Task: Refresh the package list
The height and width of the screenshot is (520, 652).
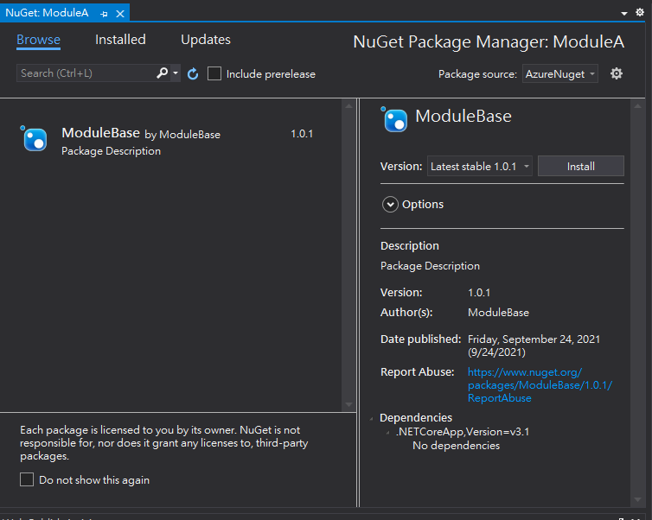Action: coord(193,74)
